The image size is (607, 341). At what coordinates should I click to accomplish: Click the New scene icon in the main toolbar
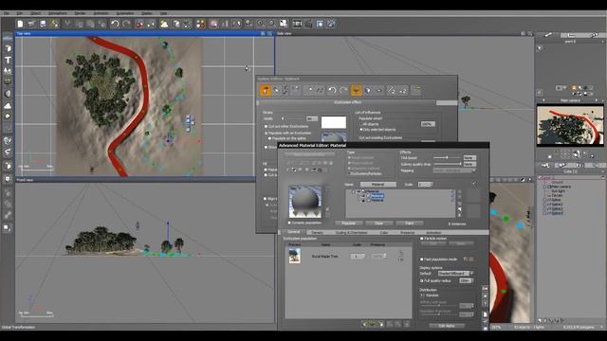coord(20,24)
